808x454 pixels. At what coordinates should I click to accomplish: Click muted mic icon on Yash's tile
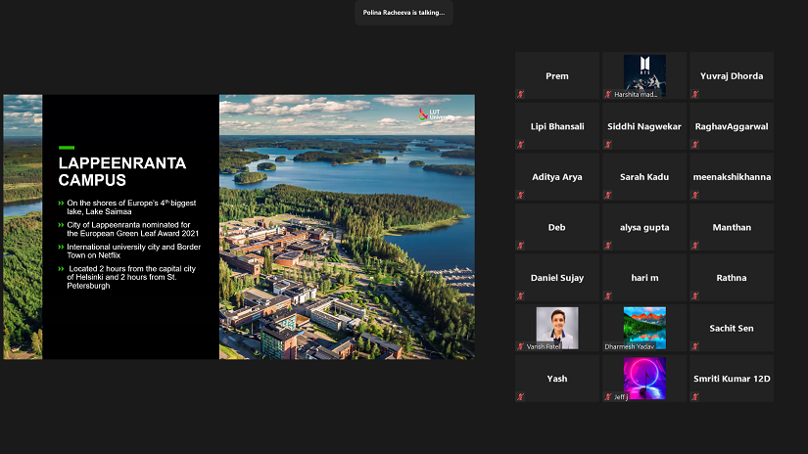coord(521,397)
